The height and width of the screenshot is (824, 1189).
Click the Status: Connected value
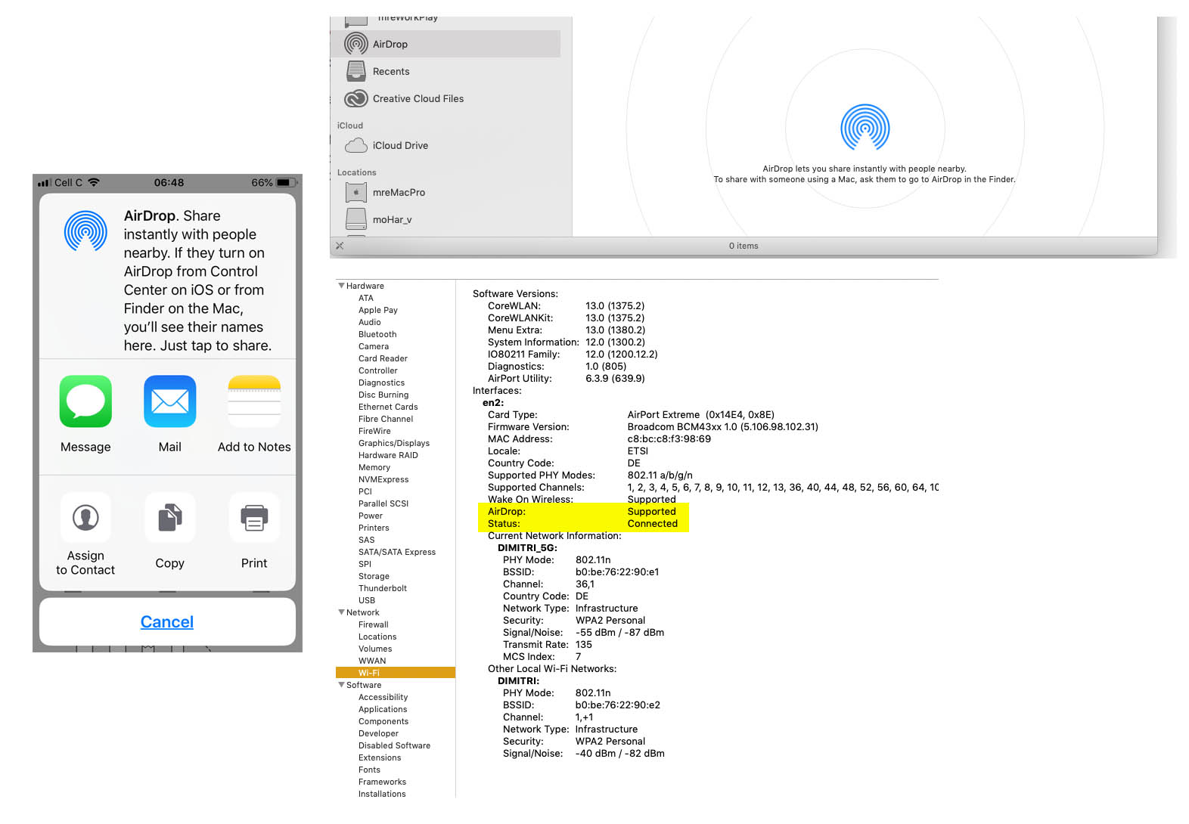[x=652, y=523]
